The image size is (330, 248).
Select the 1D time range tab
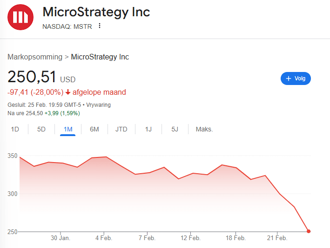point(15,129)
